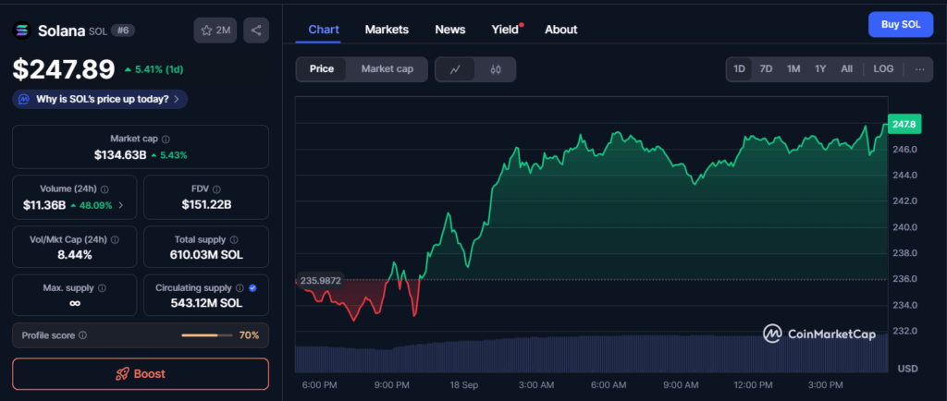Image resolution: width=947 pixels, height=401 pixels.
Task: Click the Solana logo icon
Action: (22, 30)
